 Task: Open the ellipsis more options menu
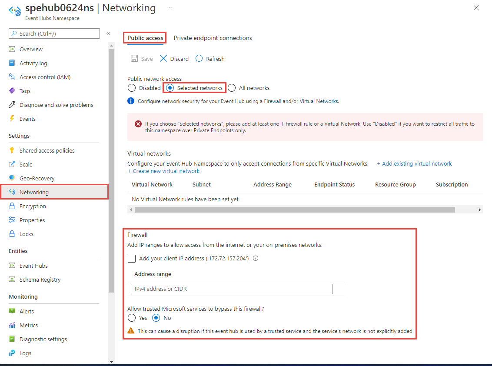170,8
